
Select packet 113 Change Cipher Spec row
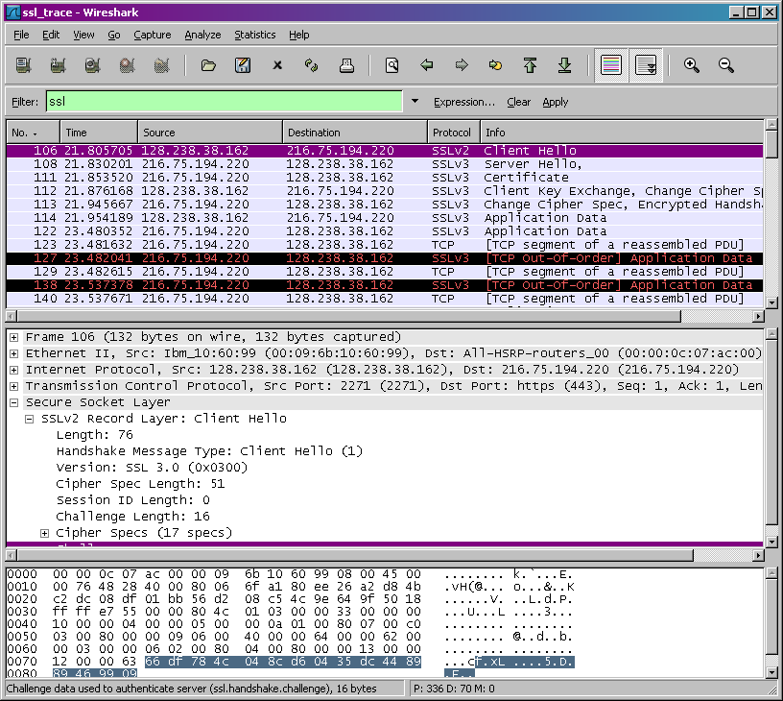click(x=385, y=205)
